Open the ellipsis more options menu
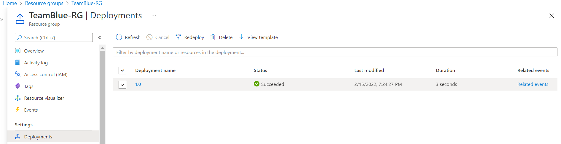 tap(154, 16)
